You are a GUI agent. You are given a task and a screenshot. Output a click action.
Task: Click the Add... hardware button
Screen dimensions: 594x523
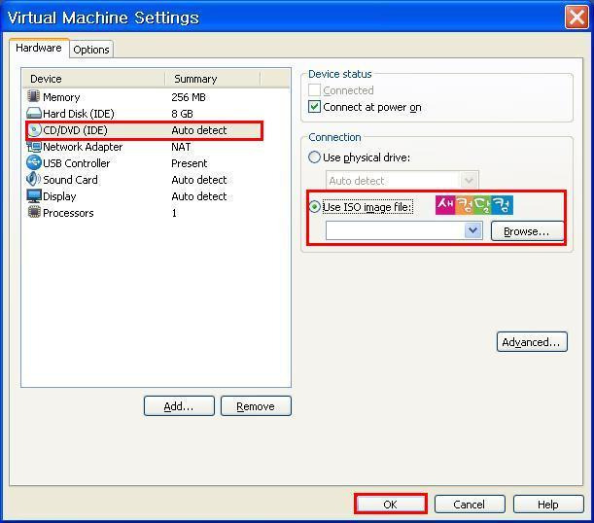tap(179, 406)
